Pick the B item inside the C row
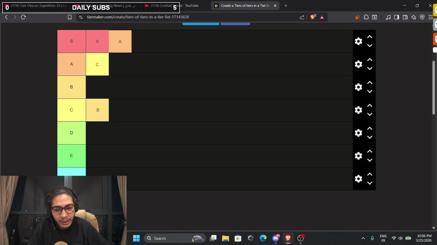 tap(97, 110)
